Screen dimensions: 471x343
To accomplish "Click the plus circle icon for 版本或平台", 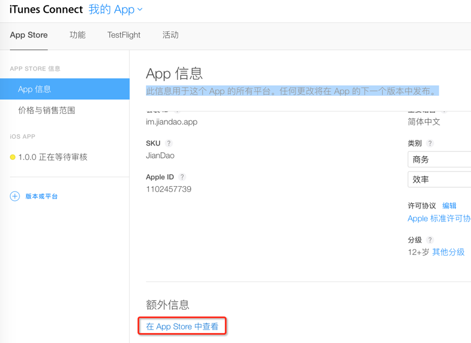I will (15, 196).
